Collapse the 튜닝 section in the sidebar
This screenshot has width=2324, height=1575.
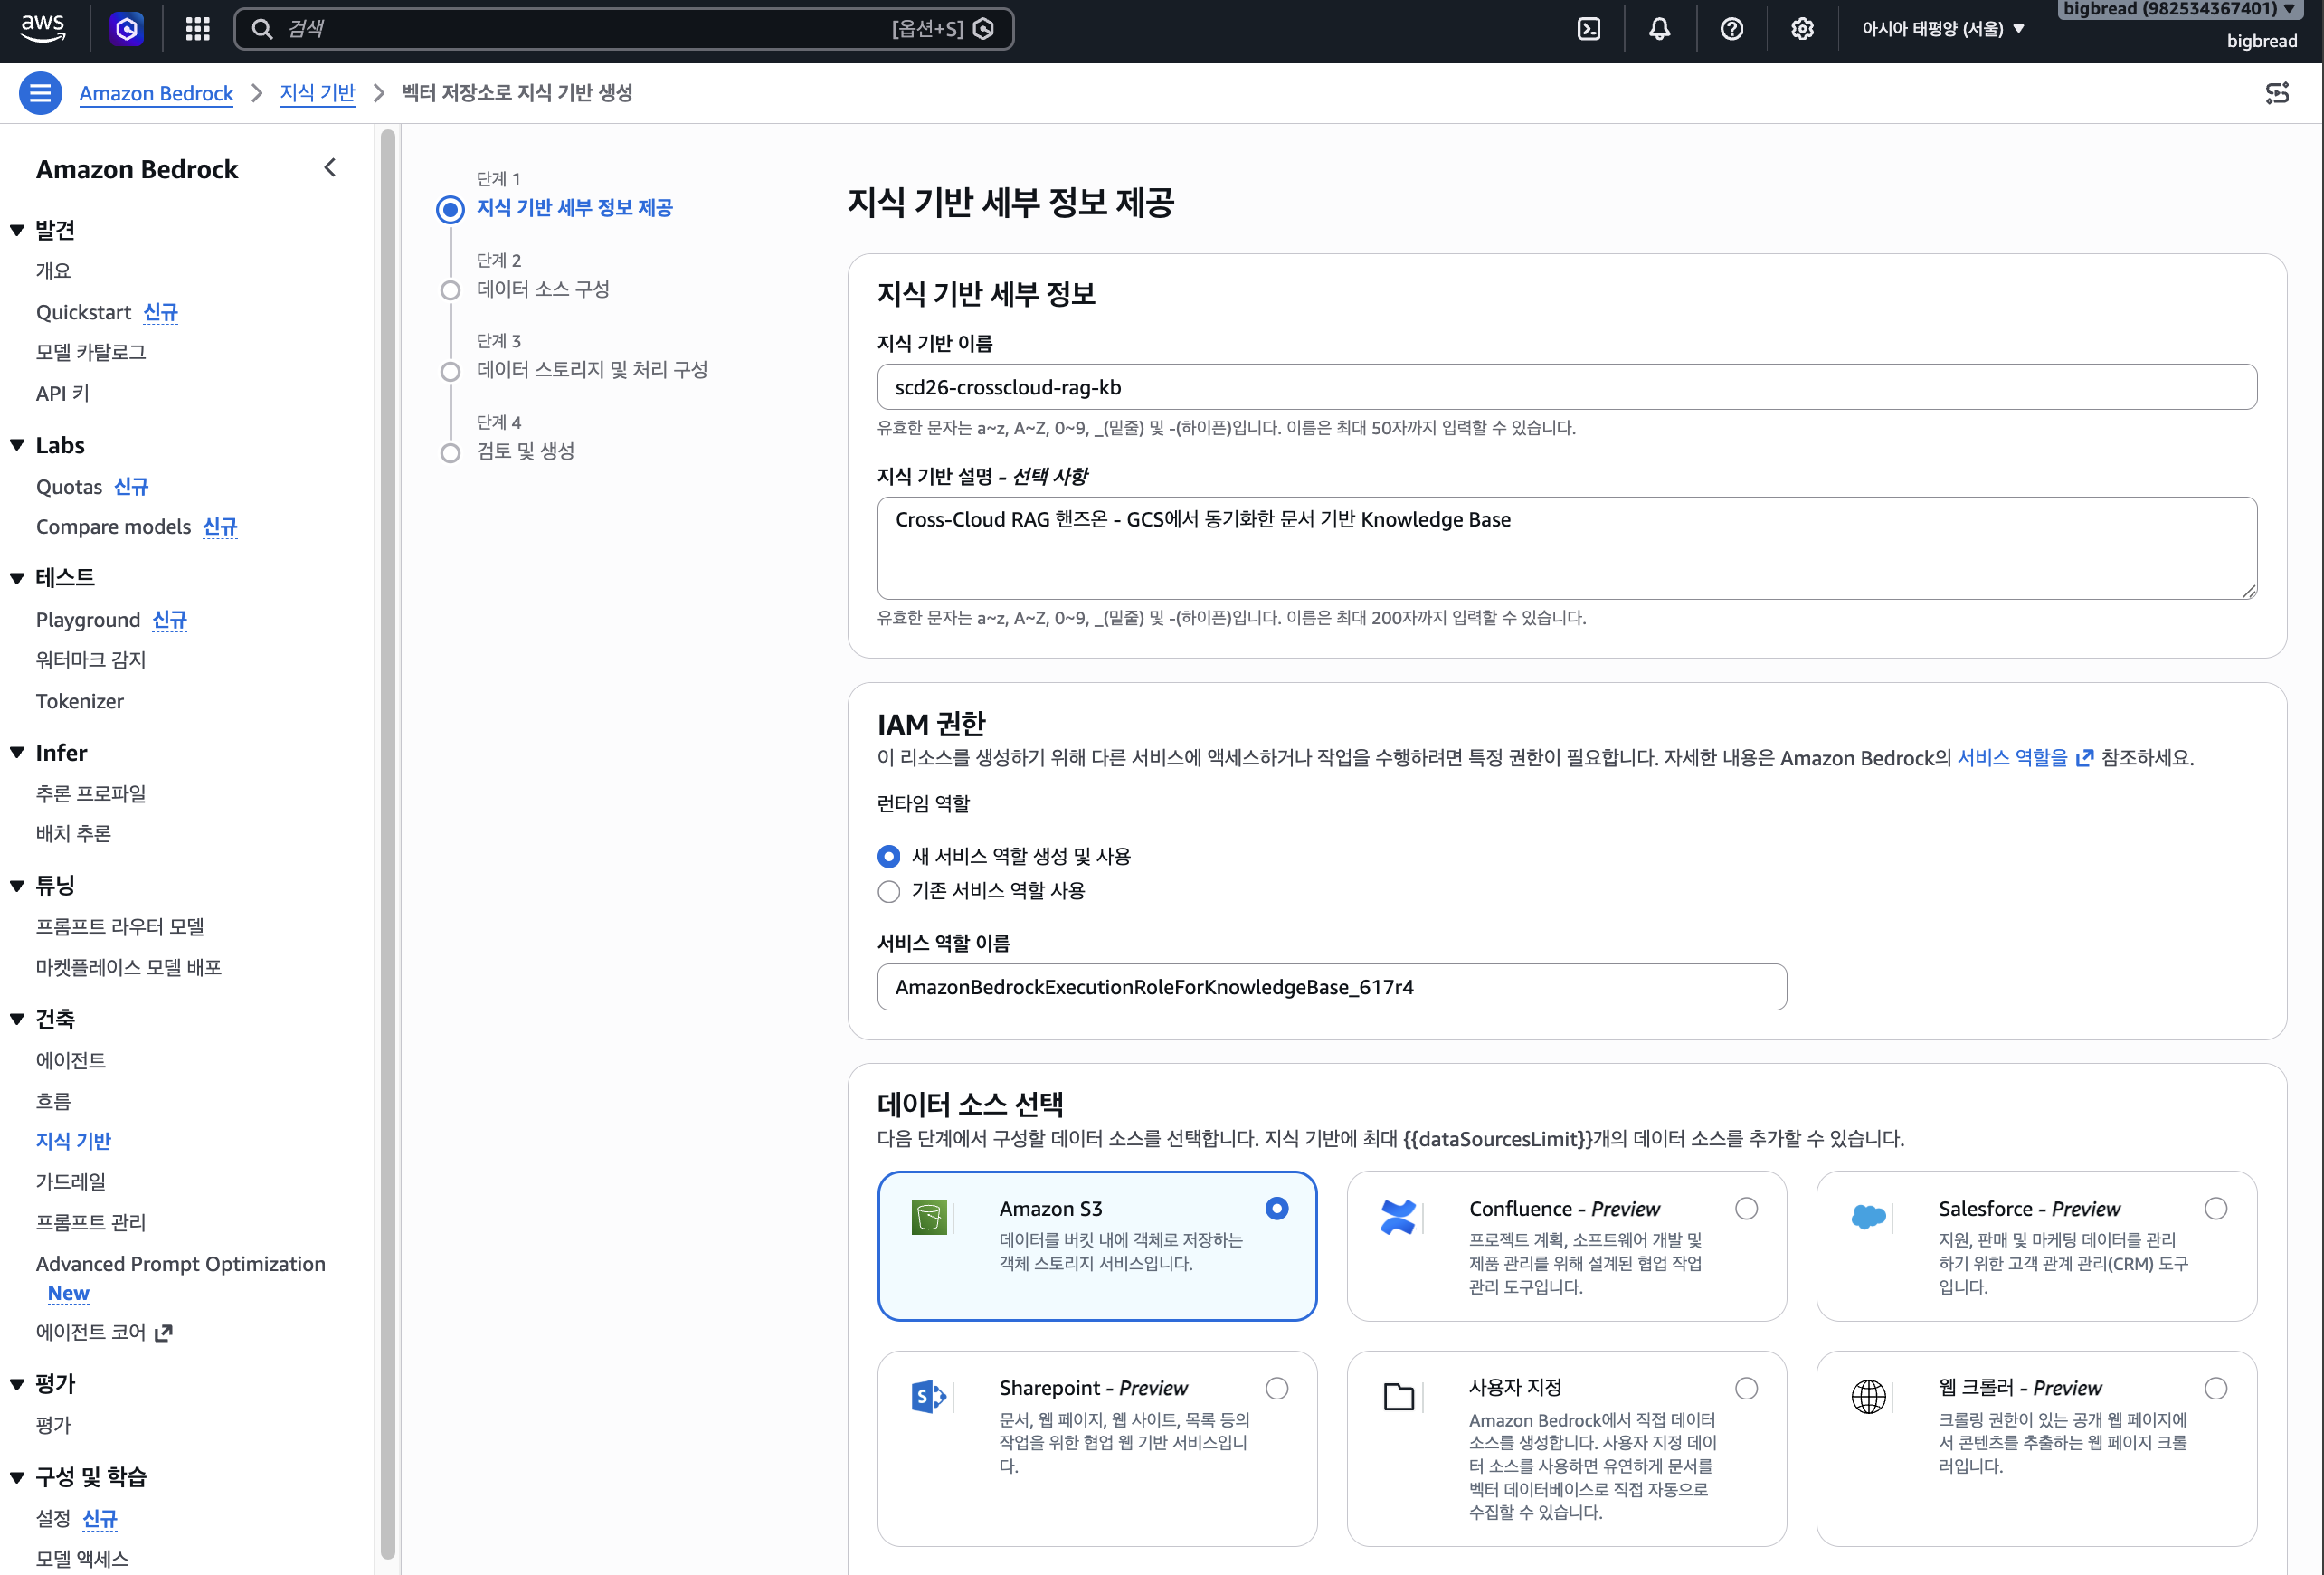(17, 886)
